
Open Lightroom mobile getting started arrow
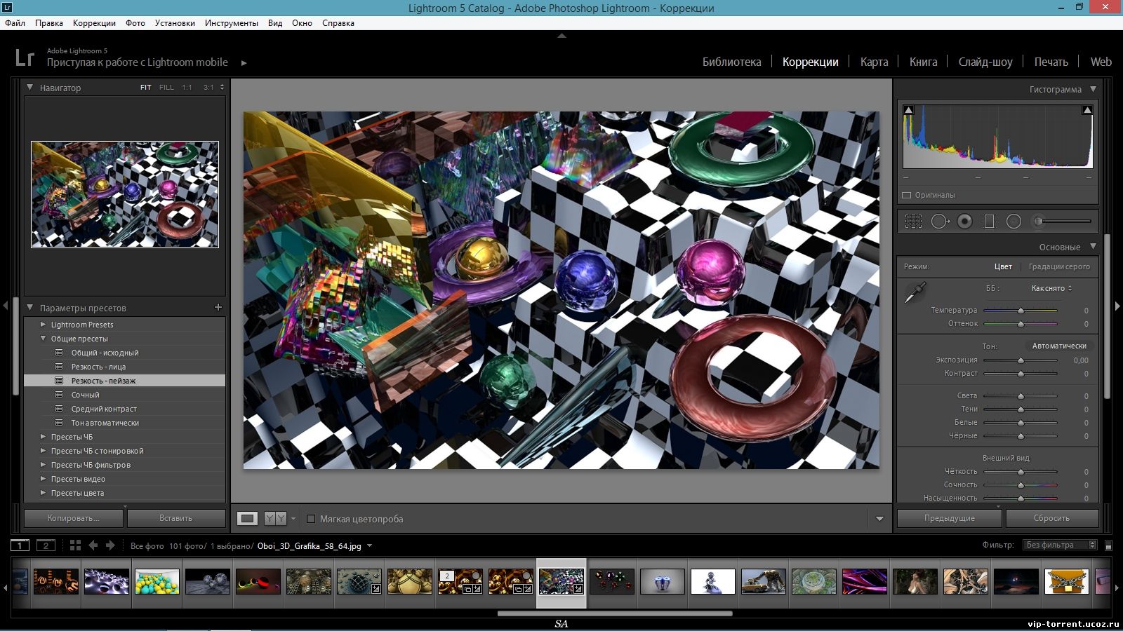pos(244,62)
